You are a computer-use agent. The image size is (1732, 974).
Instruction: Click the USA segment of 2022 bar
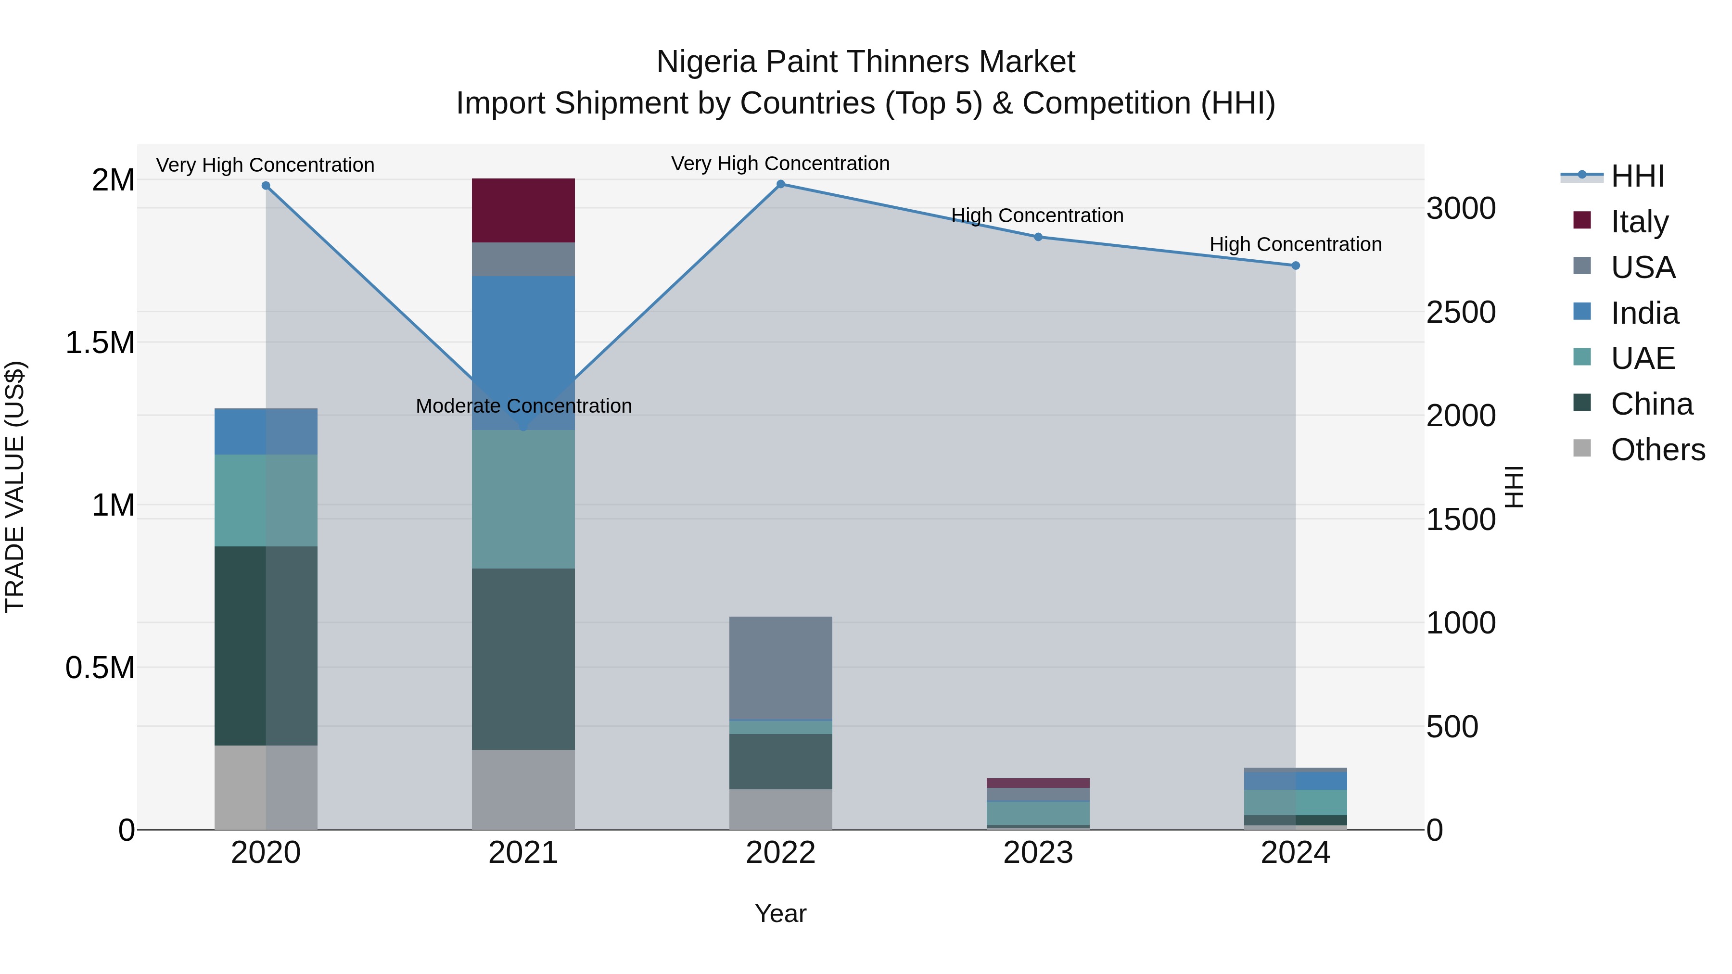(781, 668)
